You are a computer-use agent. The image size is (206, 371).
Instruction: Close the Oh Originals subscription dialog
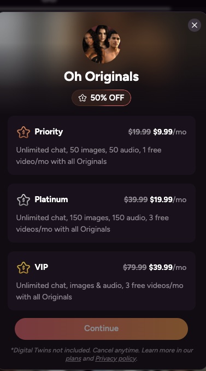point(195,25)
